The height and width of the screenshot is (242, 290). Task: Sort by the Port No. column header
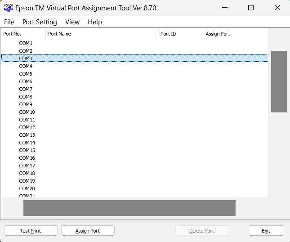22,34
